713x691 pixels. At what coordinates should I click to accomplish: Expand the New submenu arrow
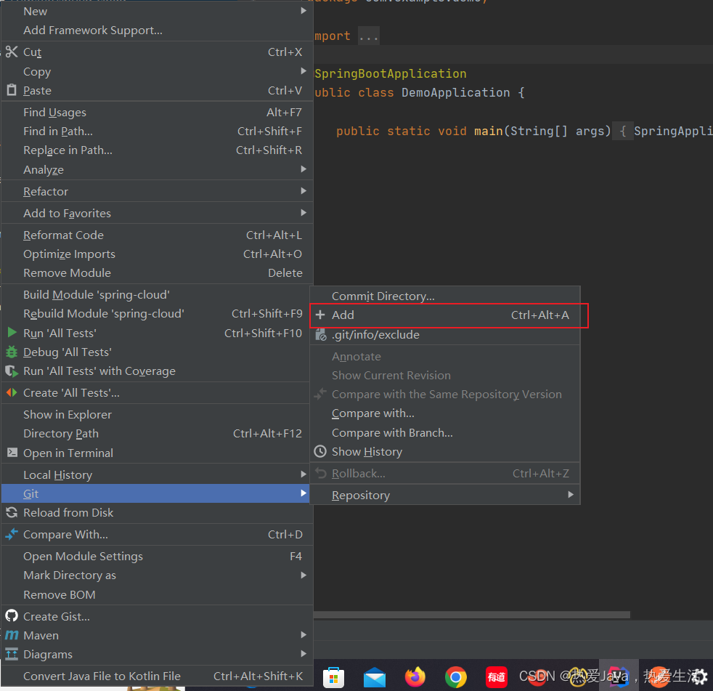[303, 10]
